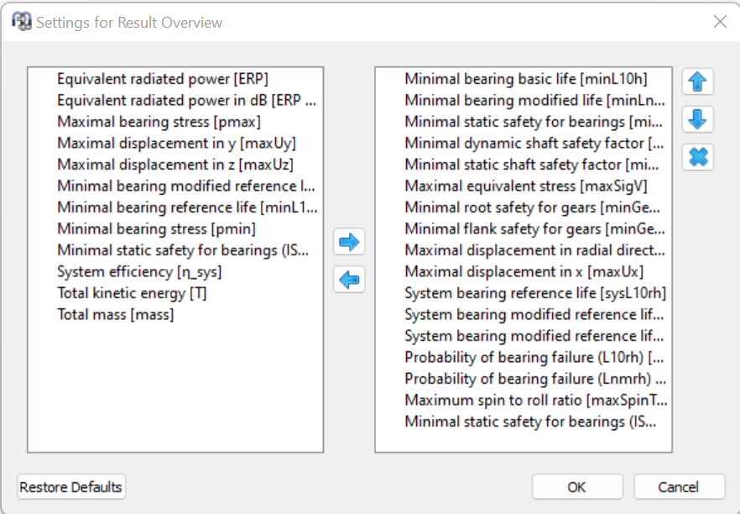This screenshot has width=740, height=514.
Task: Pick Maximal displacement in z [maxUz]
Action: click(175, 165)
